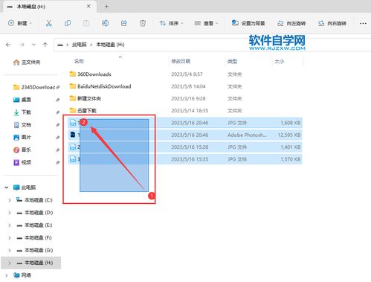The width and height of the screenshot is (371, 282).
Task: Select 本地磁盘 (E:) drive in sidebar
Action: [x=34, y=225]
